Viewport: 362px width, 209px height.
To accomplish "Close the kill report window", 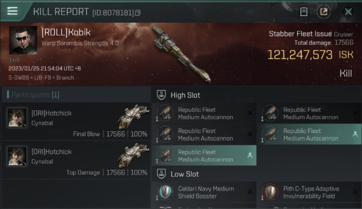I will (x=348, y=12).
